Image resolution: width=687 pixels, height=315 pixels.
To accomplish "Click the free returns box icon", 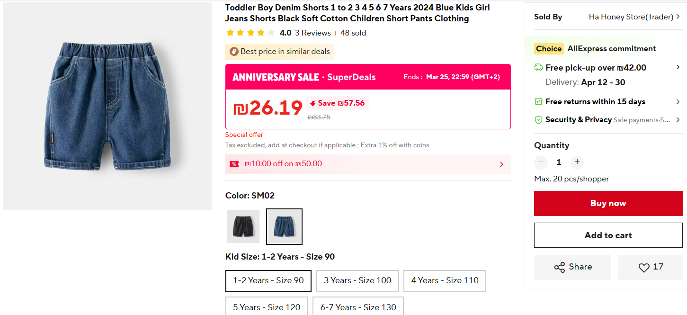I will coord(538,101).
